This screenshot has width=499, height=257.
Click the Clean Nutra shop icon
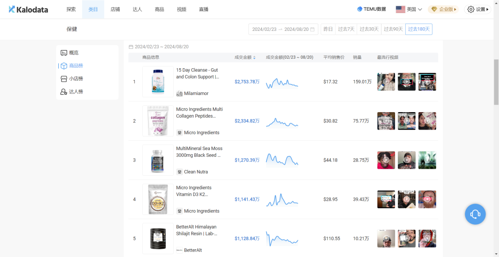click(x=179, y=172)
